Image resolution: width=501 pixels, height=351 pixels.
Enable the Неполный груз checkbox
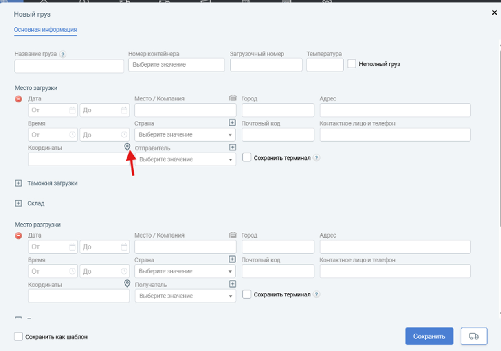click(352, 64)
